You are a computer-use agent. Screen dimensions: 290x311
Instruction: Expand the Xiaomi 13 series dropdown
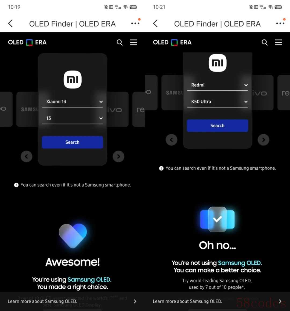73,102
